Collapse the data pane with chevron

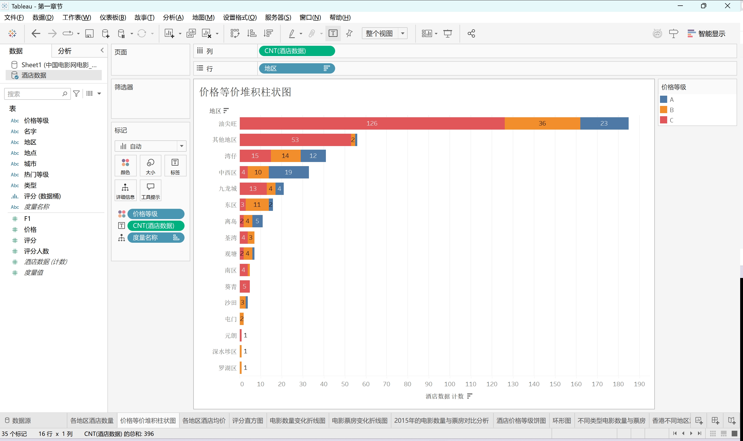click(102, 50)
